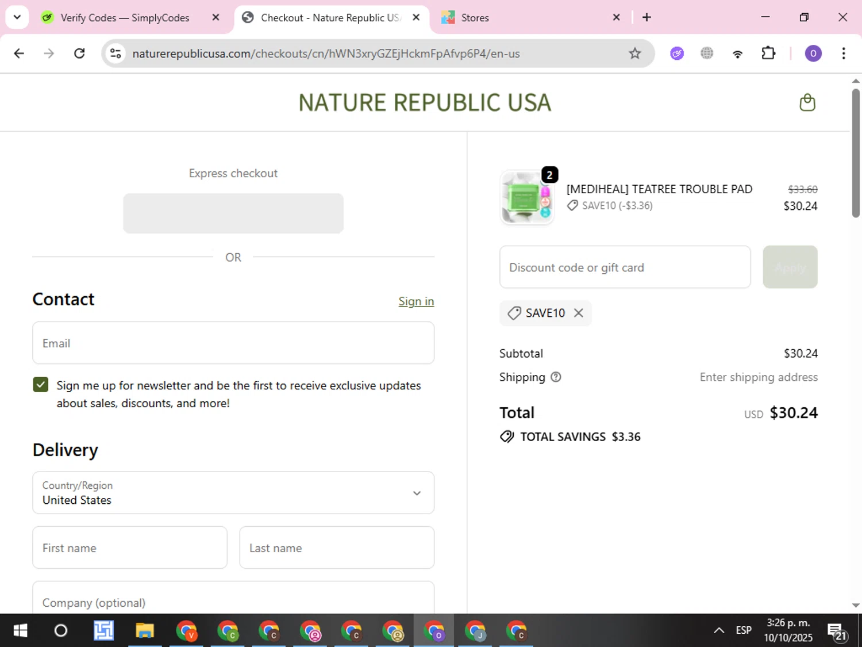This screenshot has height=647, width=862.
Task: Click the Apply discount button
Action: (x=790, y=267)
